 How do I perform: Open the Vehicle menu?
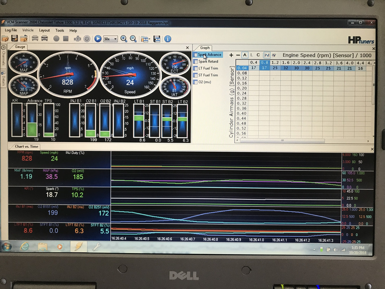pos(28,30)
